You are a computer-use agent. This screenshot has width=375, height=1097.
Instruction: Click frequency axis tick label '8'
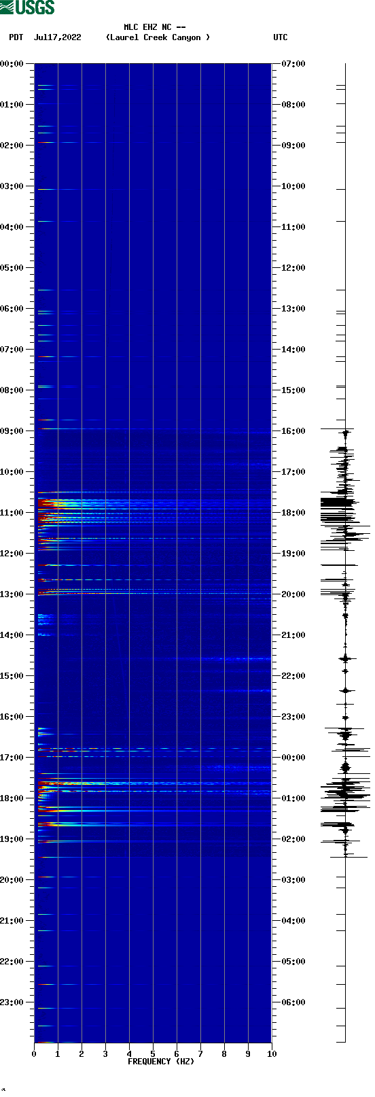224,1054
